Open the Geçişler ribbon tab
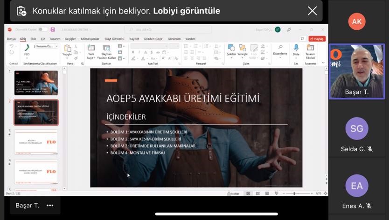This screenshot has width=389, height=220. [x=70, y=39]
